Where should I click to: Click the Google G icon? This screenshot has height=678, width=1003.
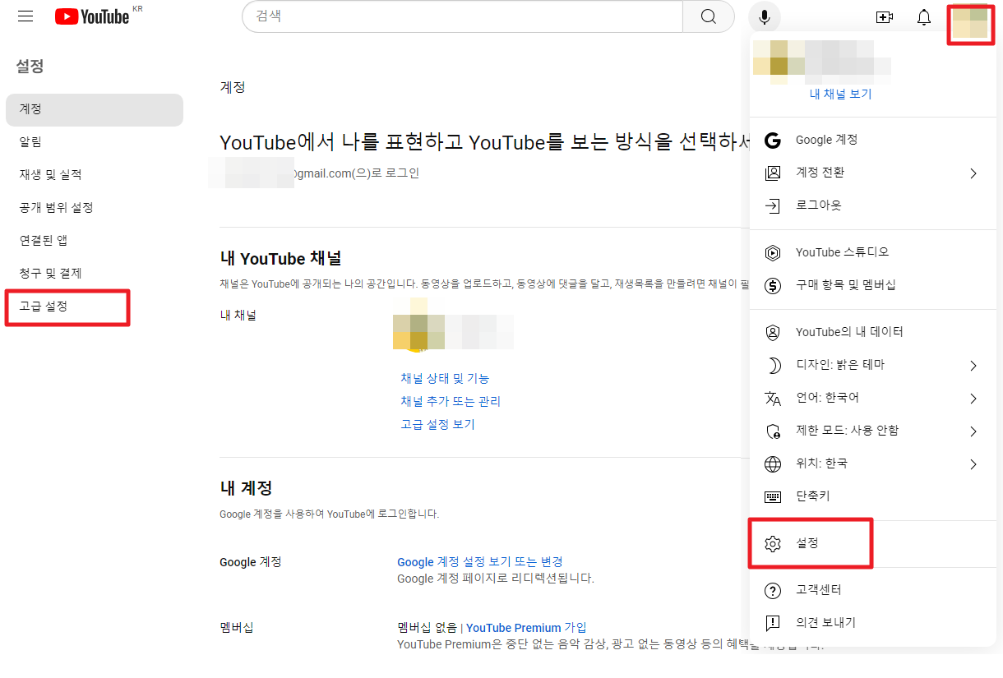click(x=773, y=140)
